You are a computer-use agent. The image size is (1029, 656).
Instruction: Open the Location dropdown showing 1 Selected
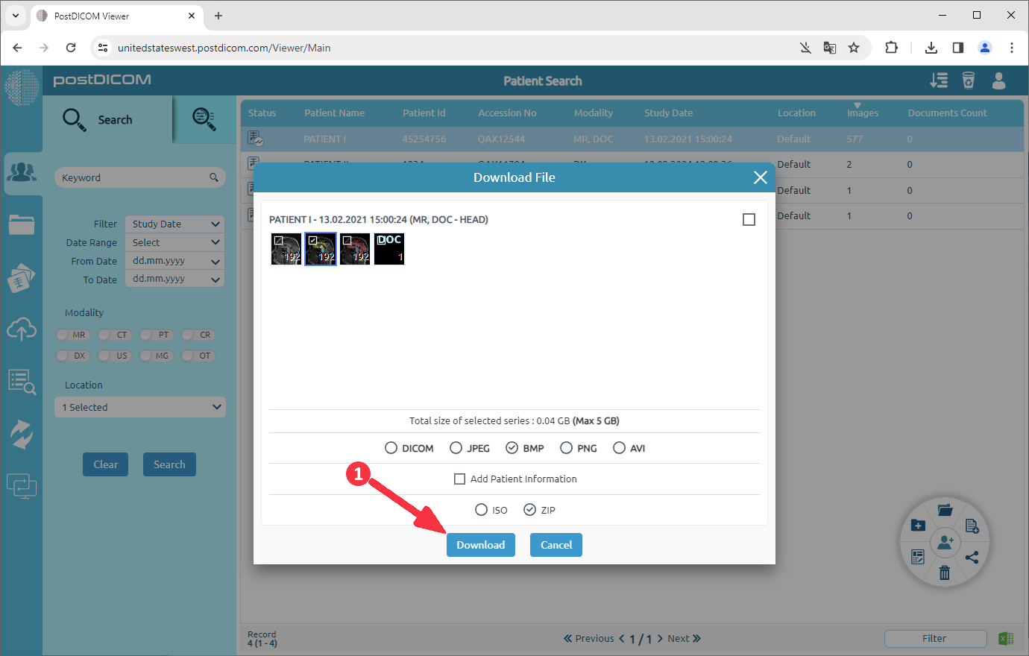click(x=139, y=406)
